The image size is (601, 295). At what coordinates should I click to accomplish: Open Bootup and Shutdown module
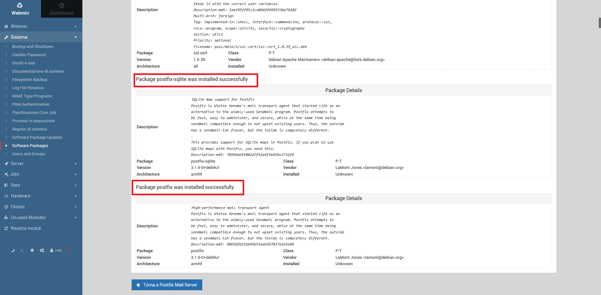tap(33, 46)
